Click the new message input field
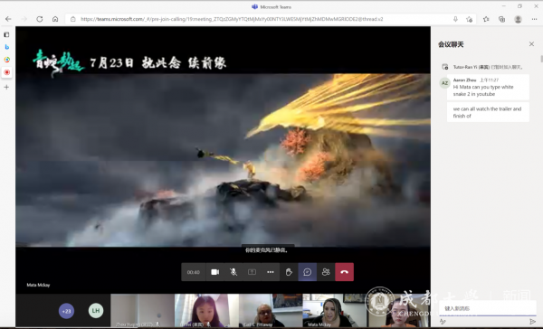 pos(487,308)
